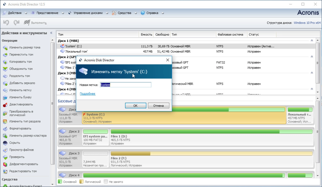Click the Merge volume icon (Объединить том)
The height and width of the screenshot is (187, 322).
pos(5,69)
